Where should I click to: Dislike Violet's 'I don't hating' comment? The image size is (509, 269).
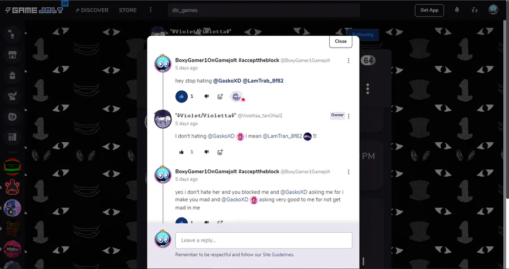pyautogui.click(x=206, y=152)
